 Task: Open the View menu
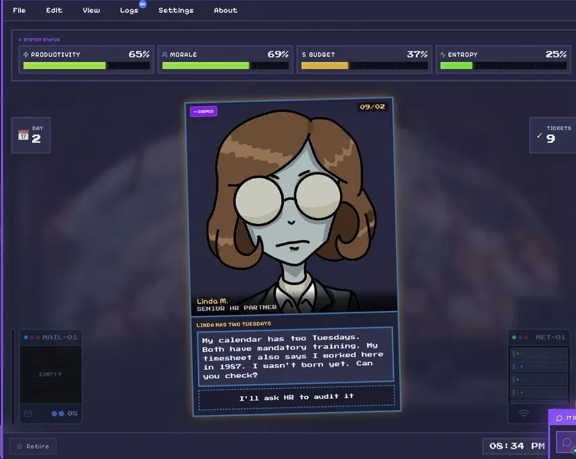(91, 10)
